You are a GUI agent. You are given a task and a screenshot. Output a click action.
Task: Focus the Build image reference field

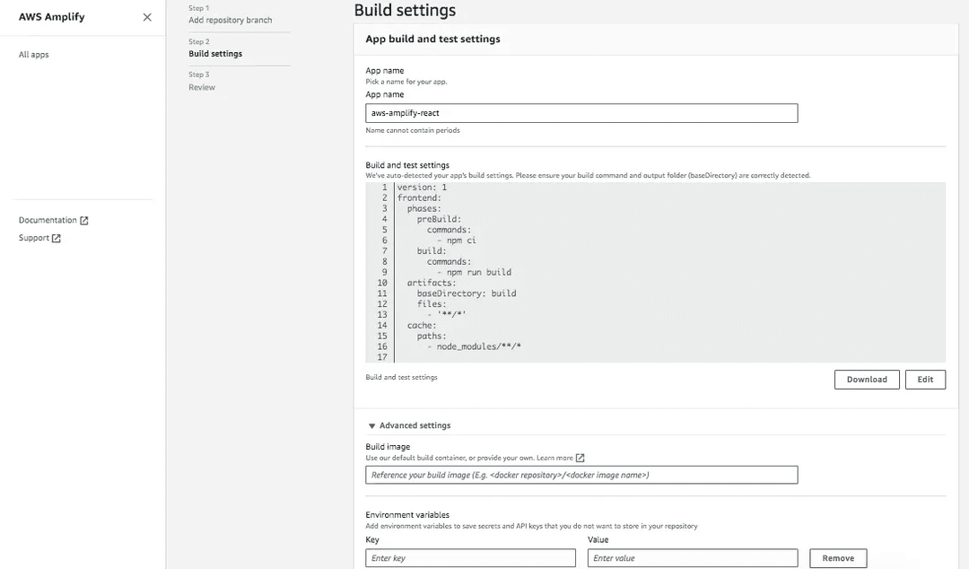(581, 475)
